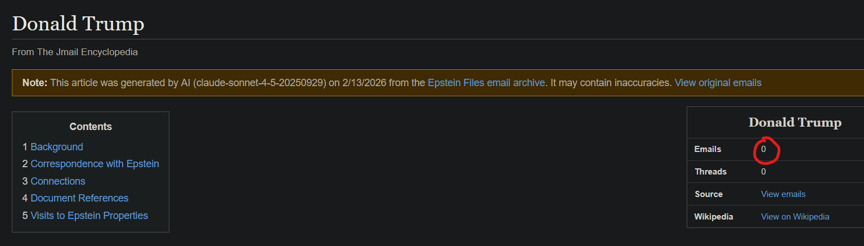Click the Wikipedia row label
This screenshot has height=246, width=864.
(x=714, y=217)
